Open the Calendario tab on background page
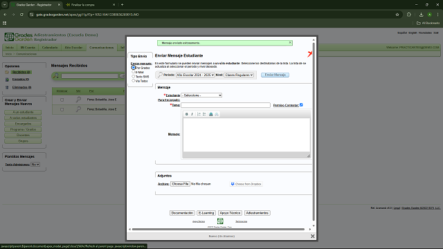443x249 pixels. [x=50, y=48]
